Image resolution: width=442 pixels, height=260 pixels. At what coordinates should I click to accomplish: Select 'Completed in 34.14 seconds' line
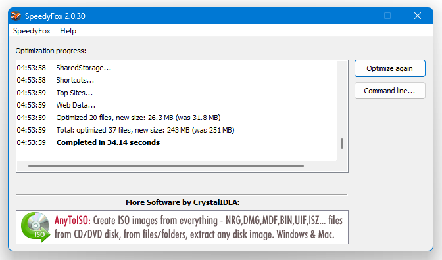pyautogui.click(x=176, y=142)
